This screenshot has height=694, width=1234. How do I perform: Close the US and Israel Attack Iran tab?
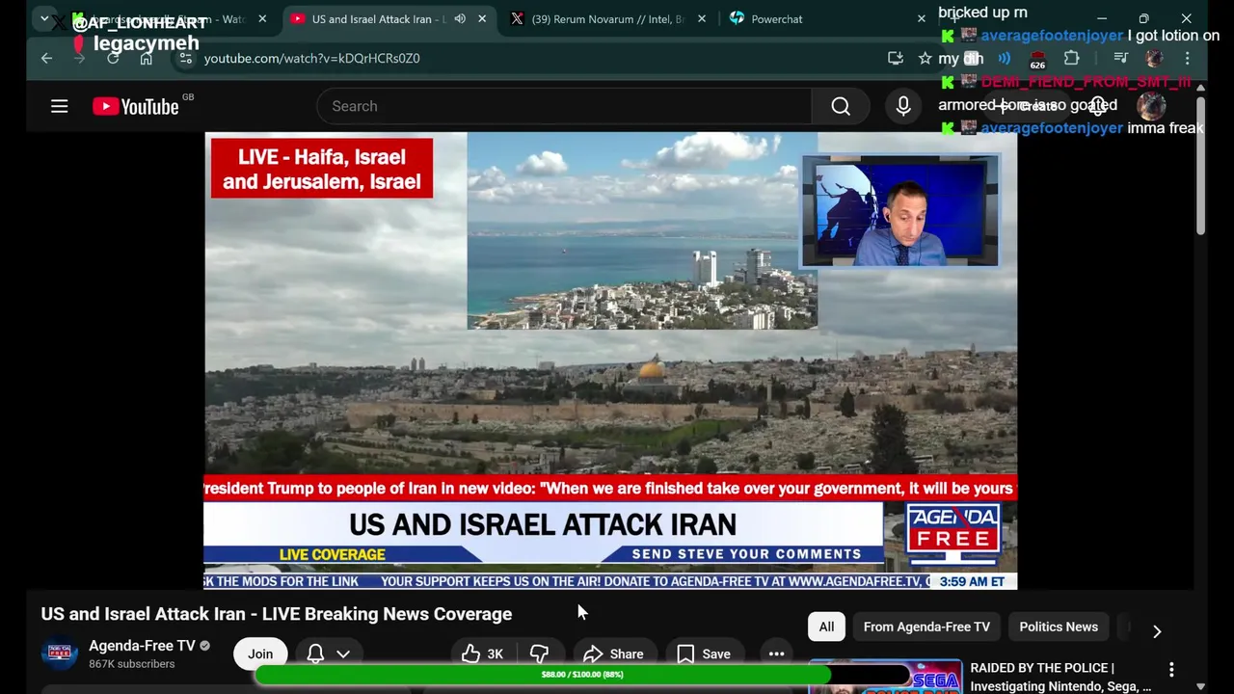[482, 18]
